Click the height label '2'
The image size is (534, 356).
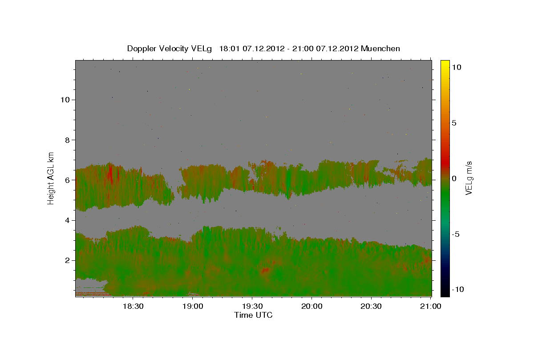67,260
